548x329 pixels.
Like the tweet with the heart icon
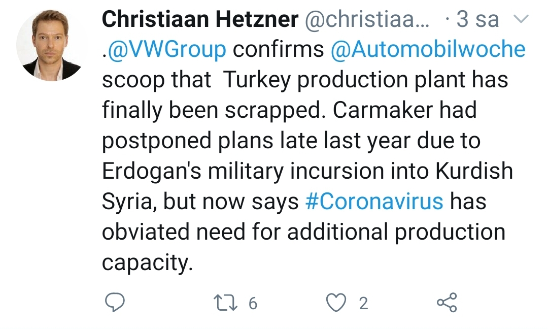point(335,303)
